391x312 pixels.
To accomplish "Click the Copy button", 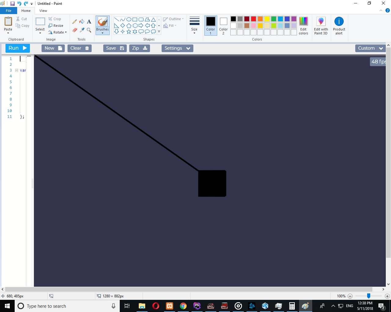I will (23, 26).
